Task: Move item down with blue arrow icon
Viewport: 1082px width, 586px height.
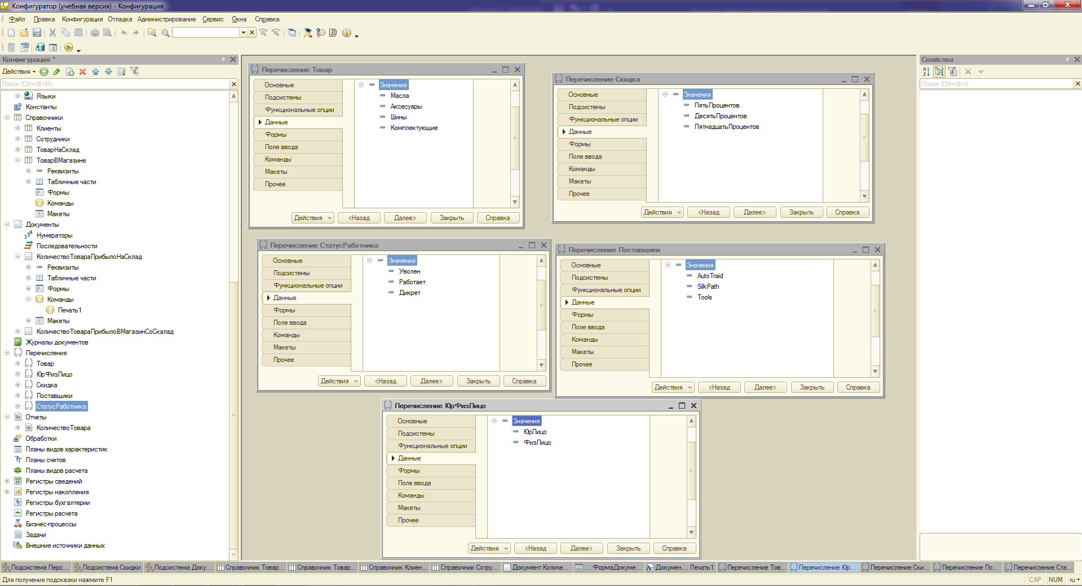Action: pyautogui.click(x=108, y=71)
